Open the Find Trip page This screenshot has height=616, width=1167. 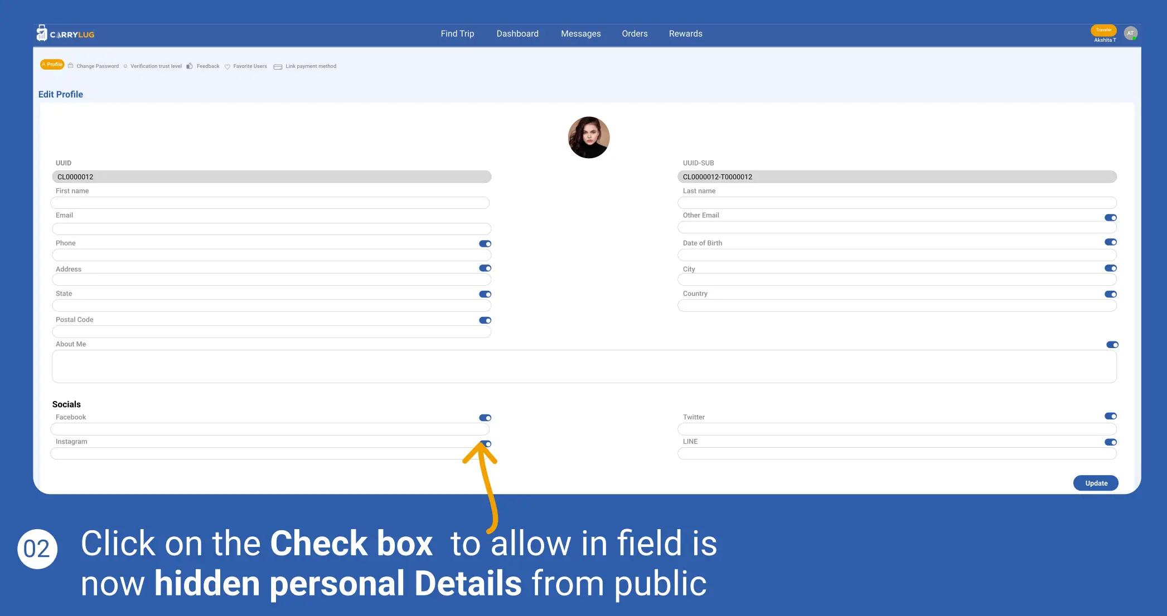[x=457, y=33]
